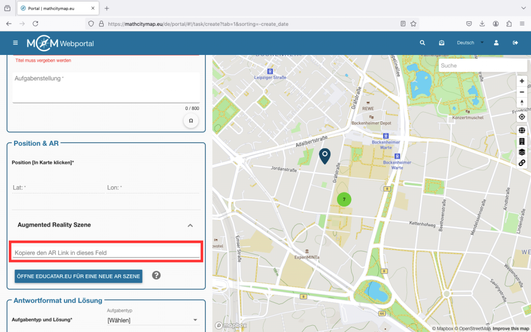Open the AR help question mark icon
The width and height of the screenshot is (531, 332).
(x=156, y=275)
